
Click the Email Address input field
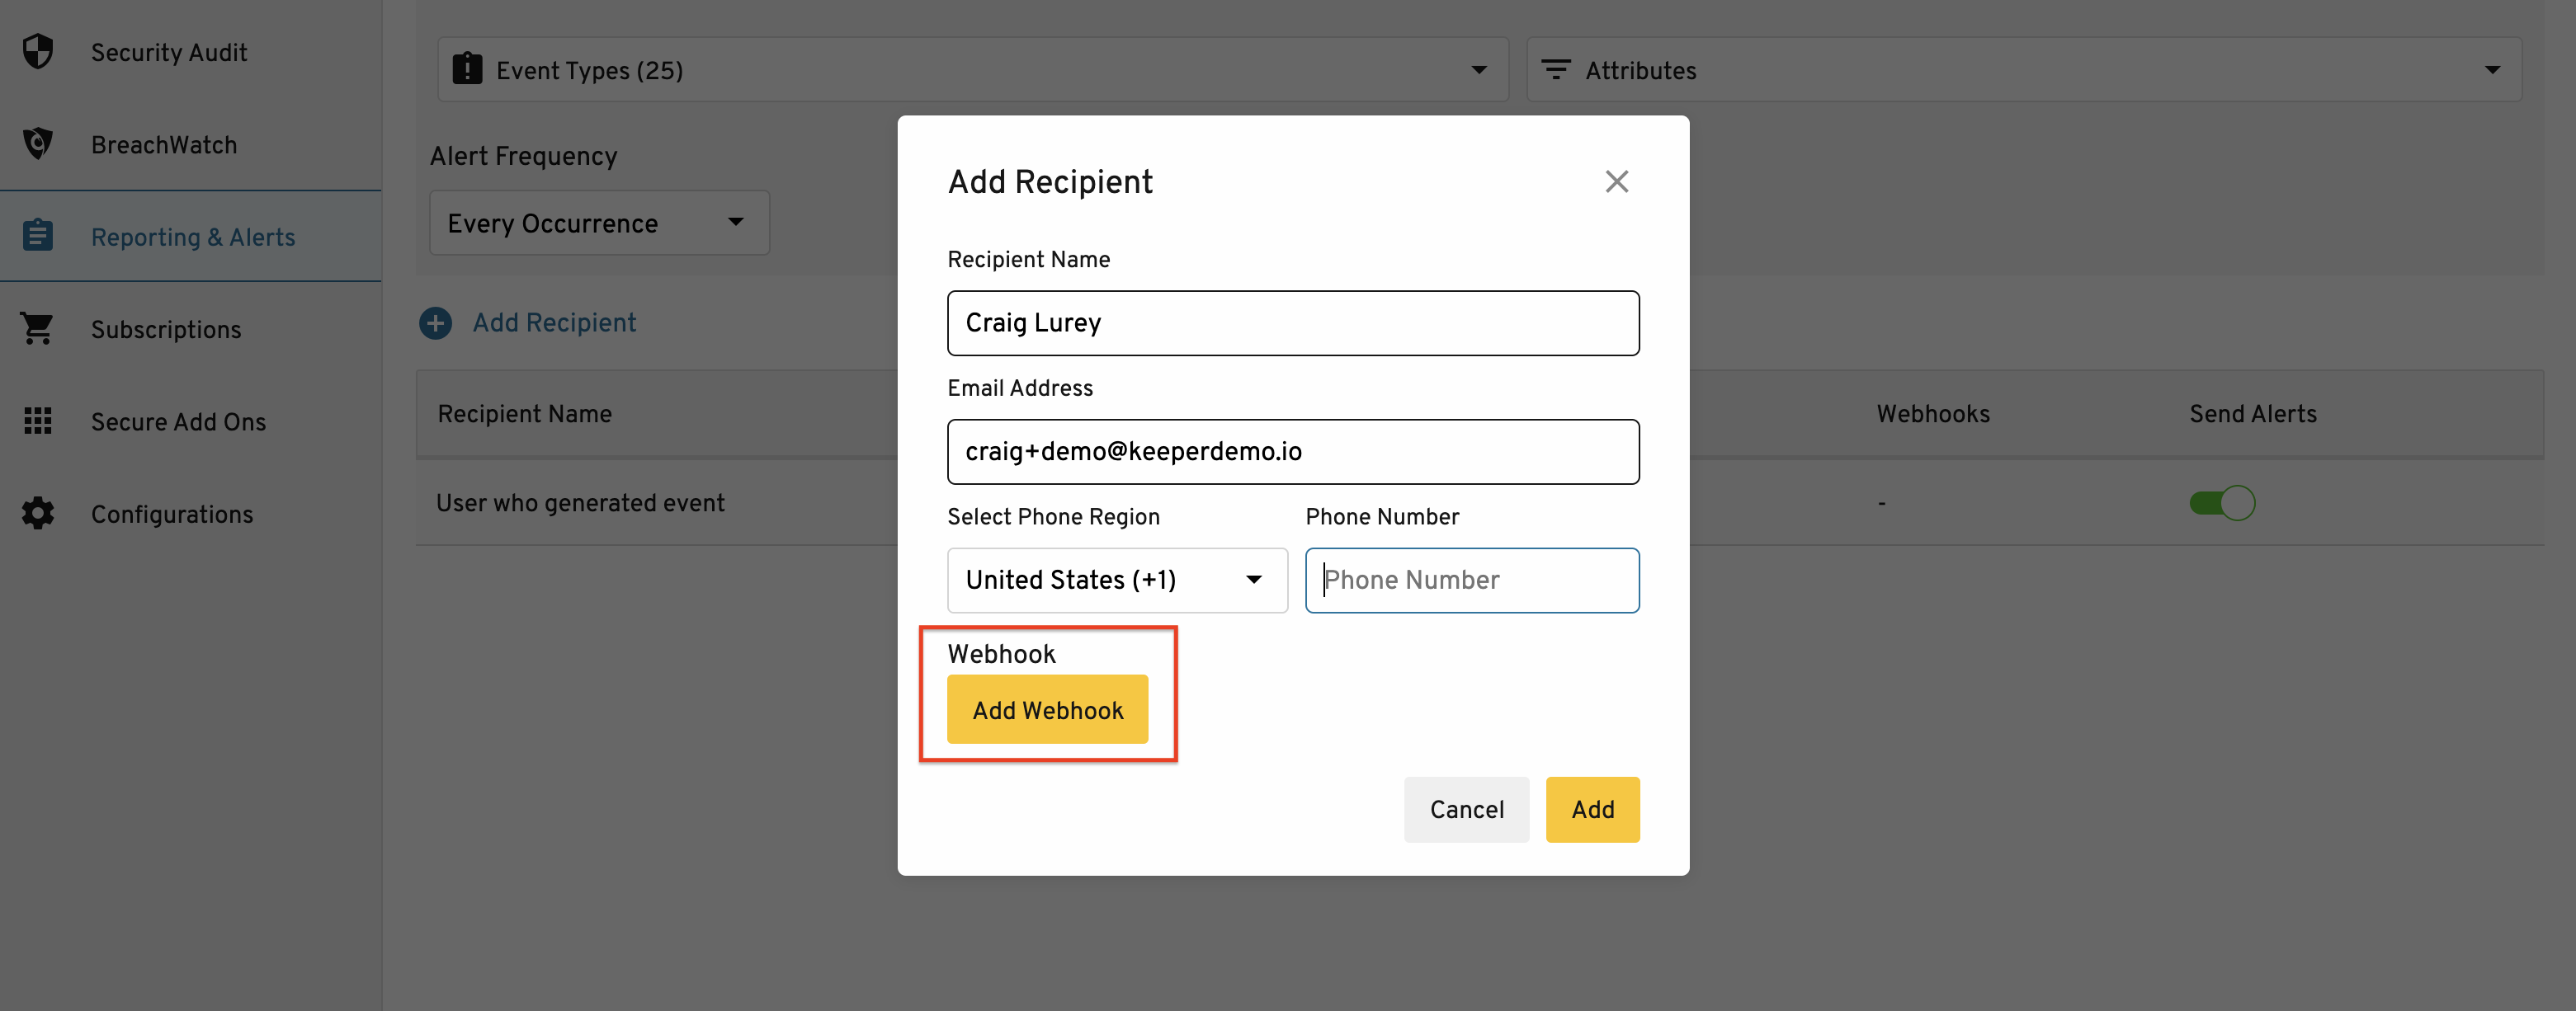[1293, 452]
